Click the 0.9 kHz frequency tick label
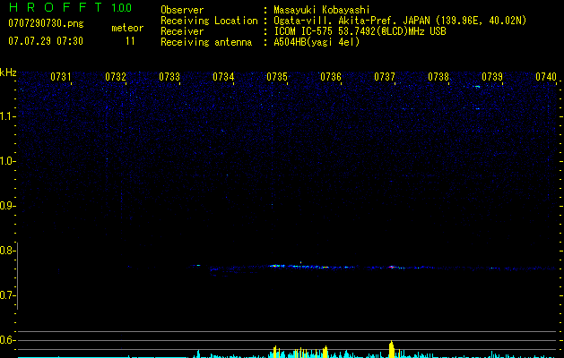The width and height of the screenshot is (564, 358). [7, 206]
